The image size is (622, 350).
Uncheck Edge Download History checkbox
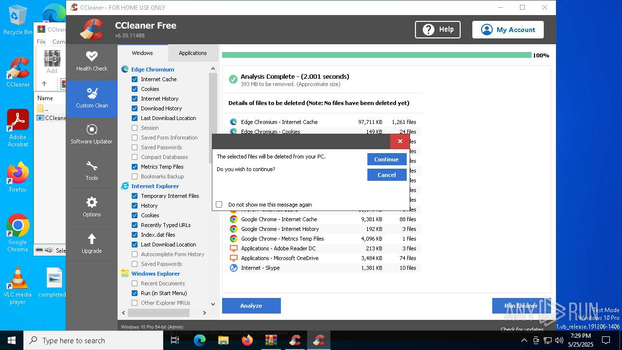[135, 108]
